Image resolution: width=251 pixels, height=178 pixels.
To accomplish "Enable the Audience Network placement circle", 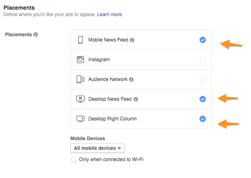I will click(203, 79).
